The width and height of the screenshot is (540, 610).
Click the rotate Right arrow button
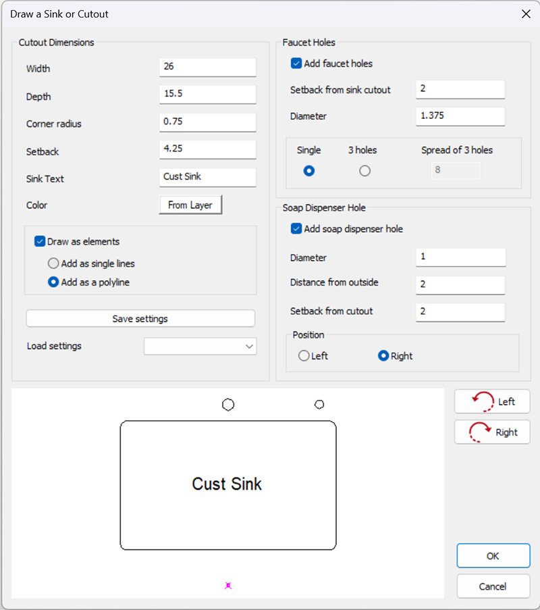tap(492, 432)
